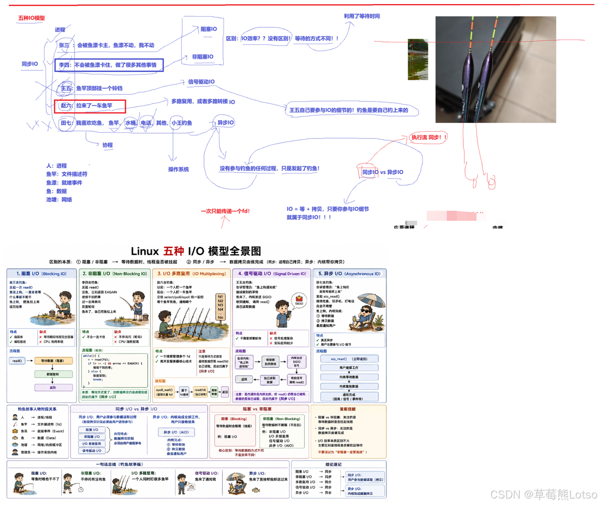
Task: Click '操作系统' label under the arrow
Action: 178,169
